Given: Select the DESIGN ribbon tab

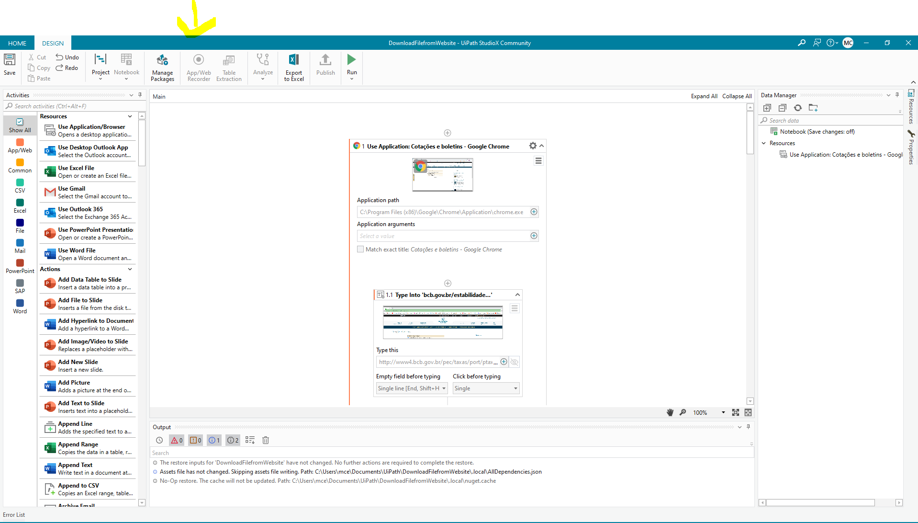Looking at the screenshot, I should tap(53, 43).
